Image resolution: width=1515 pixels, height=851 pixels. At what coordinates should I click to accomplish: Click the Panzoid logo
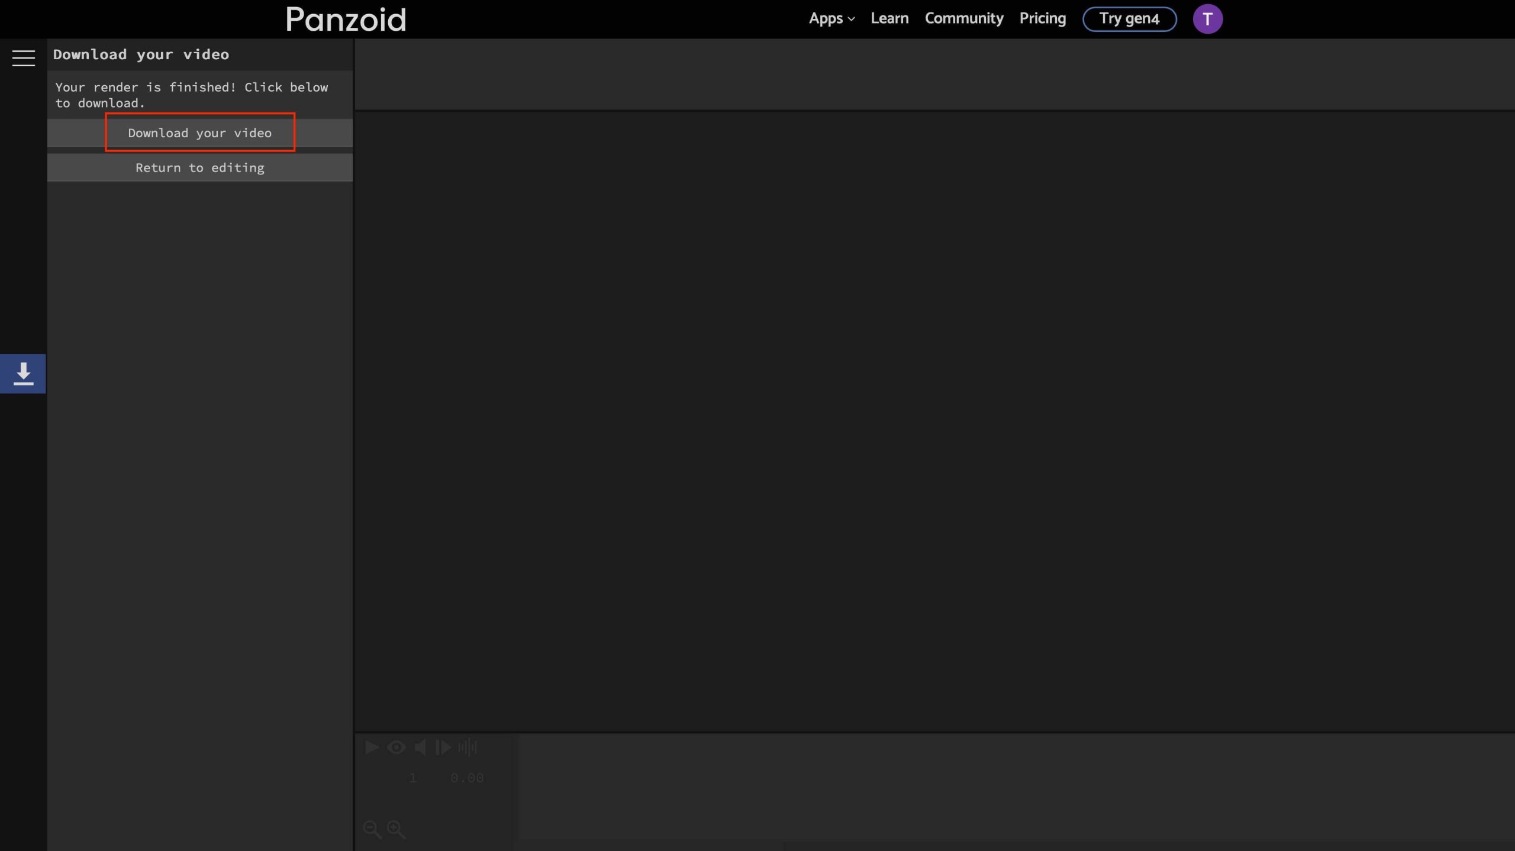[346, 20]
